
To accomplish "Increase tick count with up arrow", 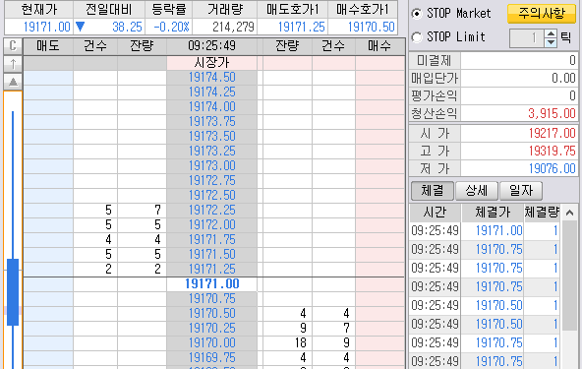I will coord(552,33).
